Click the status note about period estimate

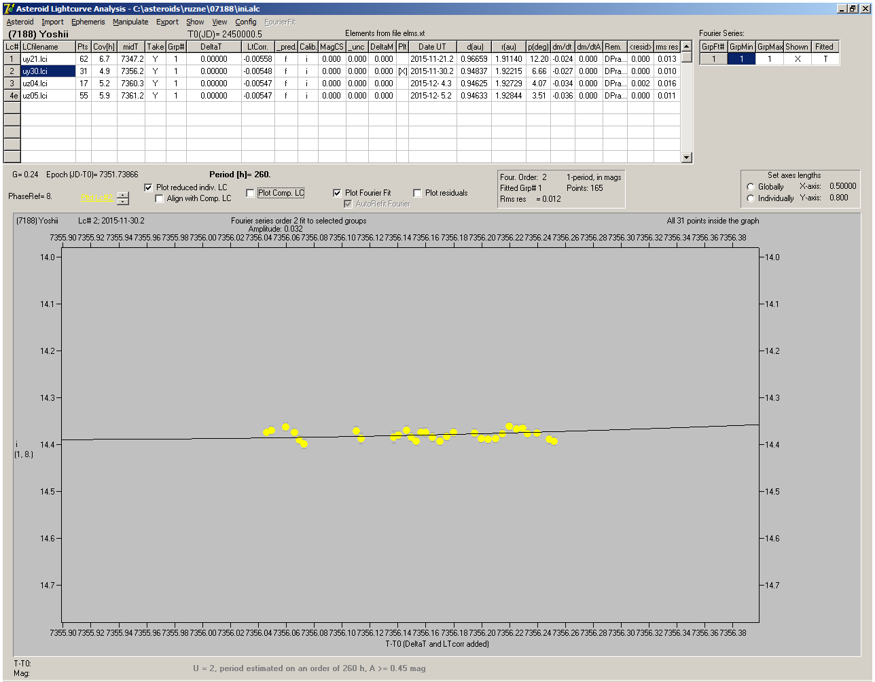point(309,668)
